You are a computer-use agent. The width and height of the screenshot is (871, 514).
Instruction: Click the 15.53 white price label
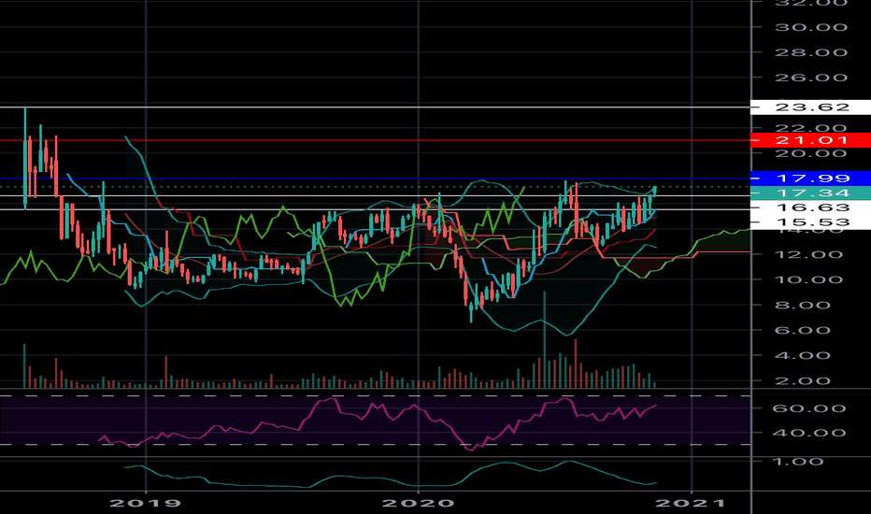[810, 222]
